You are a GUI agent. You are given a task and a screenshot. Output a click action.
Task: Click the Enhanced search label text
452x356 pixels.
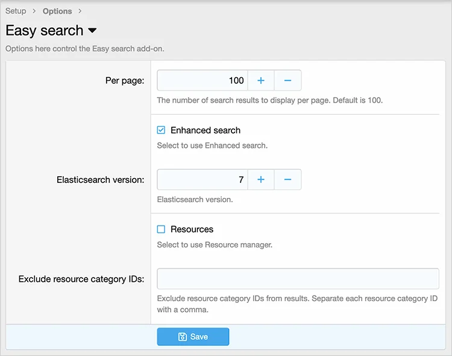coord(205,130)
